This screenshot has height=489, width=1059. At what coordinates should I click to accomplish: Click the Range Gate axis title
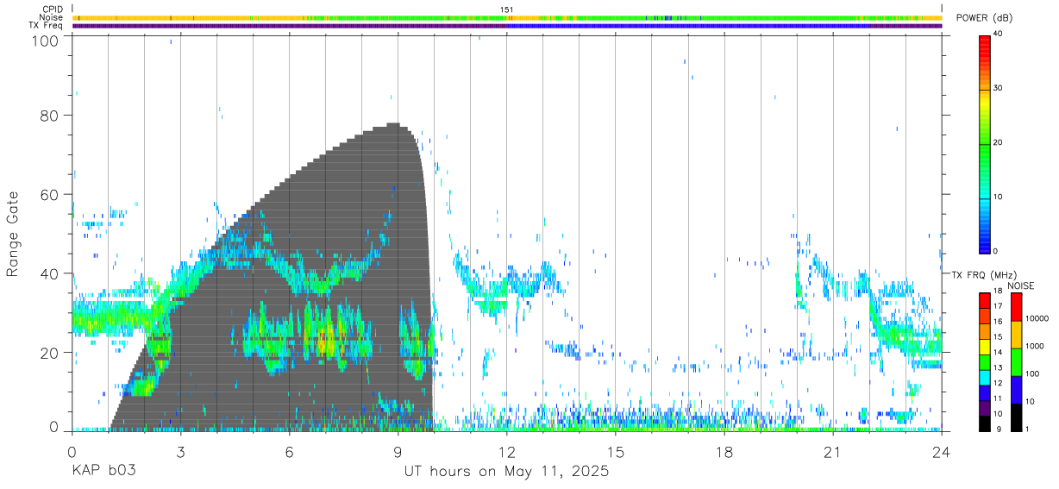tap(13, 234)
